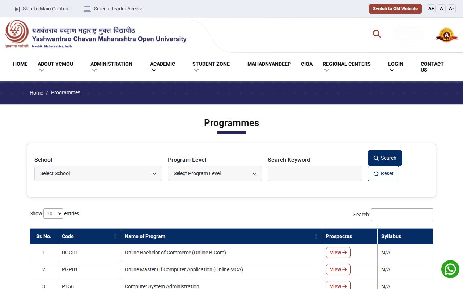Image resolution: width=463 pixels, height=289 pixels.
Task: Click the NAAC A grade badge
Action: [x=447, y=35]
